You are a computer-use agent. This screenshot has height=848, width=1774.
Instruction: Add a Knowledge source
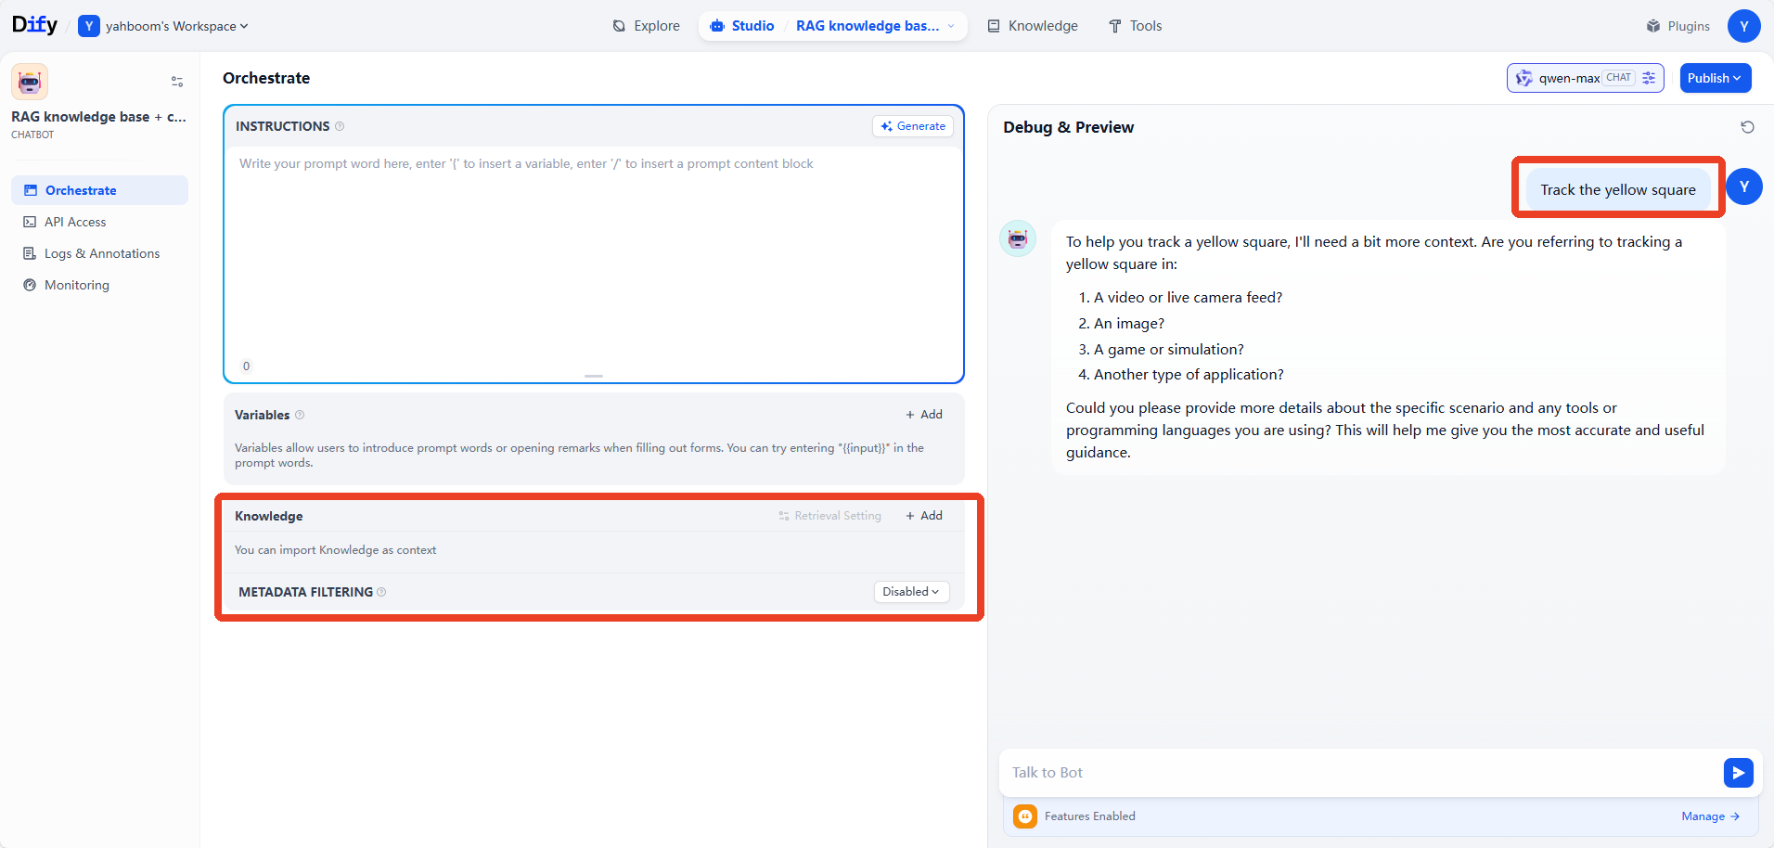924,516
